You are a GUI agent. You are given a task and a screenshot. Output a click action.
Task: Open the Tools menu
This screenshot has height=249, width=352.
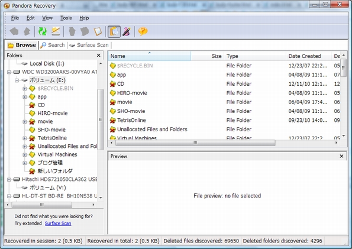pyautogui.click(x=66, y=18)
